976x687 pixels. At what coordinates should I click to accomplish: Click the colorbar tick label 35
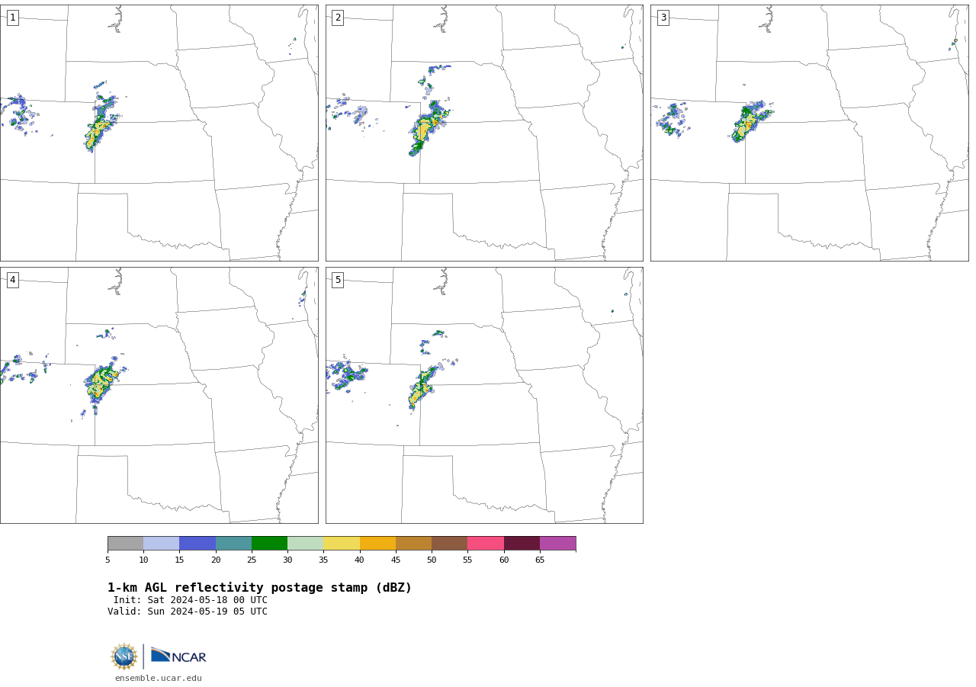pyautogui.click(x=323, y=560)
